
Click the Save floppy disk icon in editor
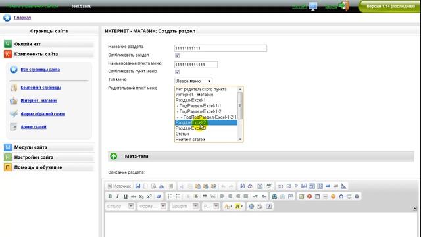[137, 186]
